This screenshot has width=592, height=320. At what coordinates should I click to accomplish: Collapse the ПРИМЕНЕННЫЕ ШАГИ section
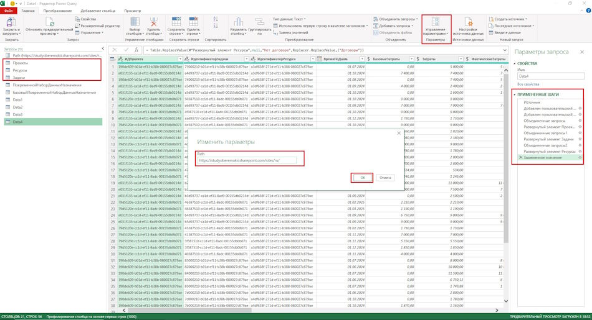[515, 94]
